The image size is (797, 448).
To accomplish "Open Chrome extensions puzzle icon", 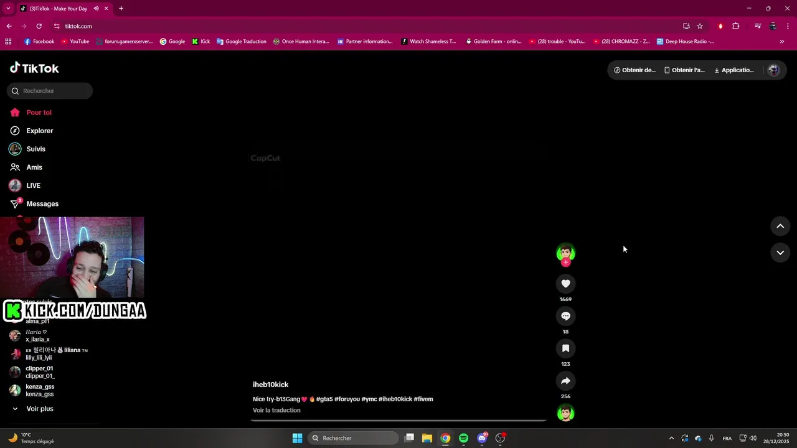I will point(735,26).
